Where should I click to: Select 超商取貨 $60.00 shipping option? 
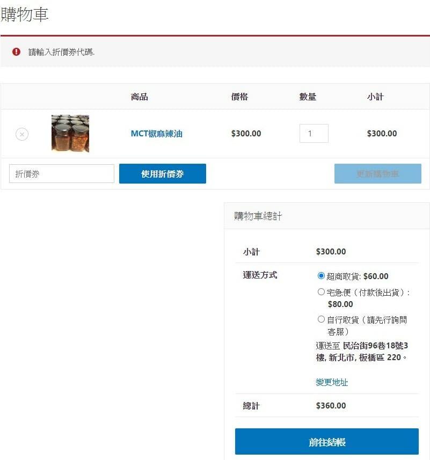point(321,276)
